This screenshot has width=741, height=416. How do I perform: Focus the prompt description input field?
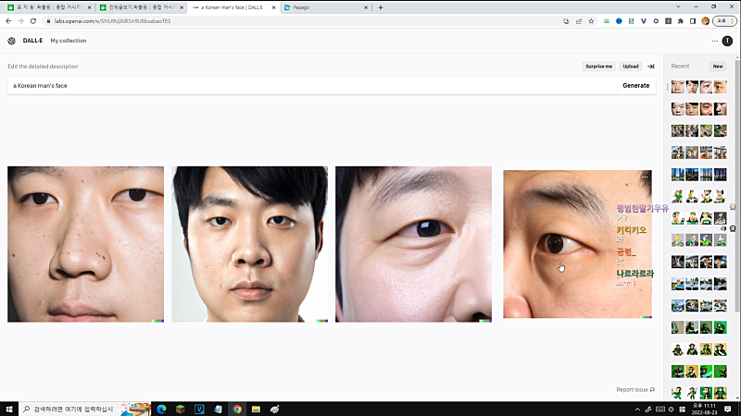pyautogui.click(x=310, y=85)
